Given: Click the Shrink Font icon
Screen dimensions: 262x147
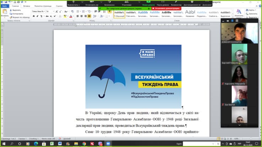Looking at the screenshot, I should pos(60,11).
